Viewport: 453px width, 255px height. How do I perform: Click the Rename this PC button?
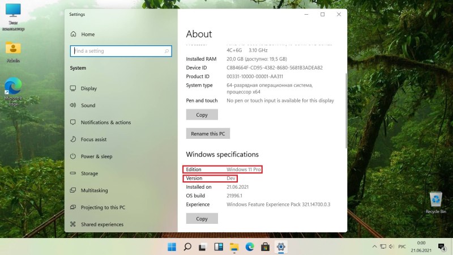pyautogui.click(x=208, y=134)
